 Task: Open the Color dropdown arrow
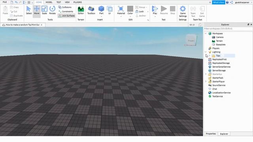130,16
